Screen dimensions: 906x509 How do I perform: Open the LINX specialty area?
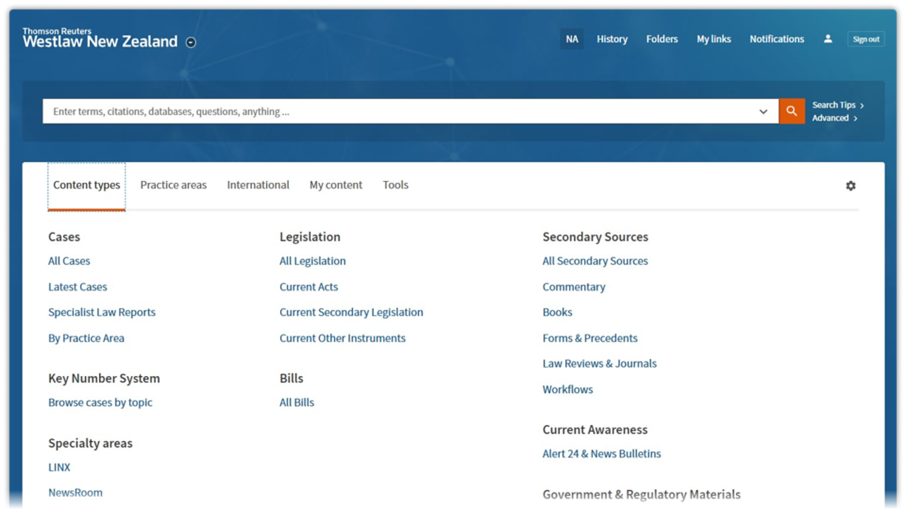pos(59,467)
